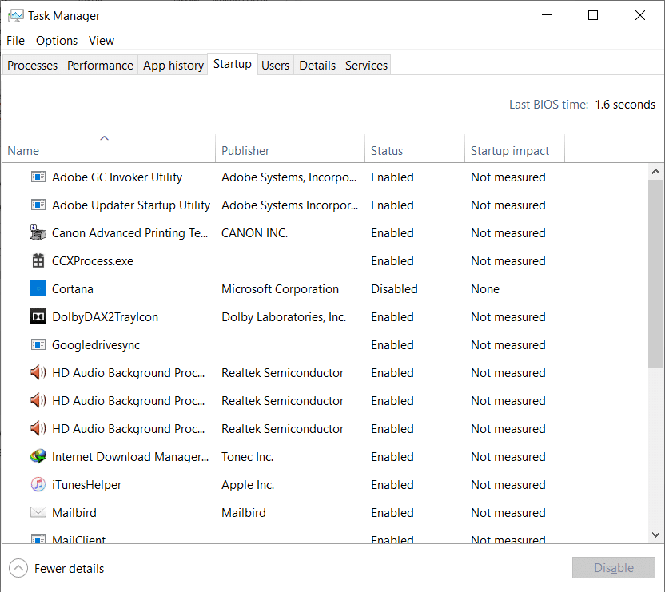Image resolution: width=665 pixels, height=592 pixels.
Task: Switch to the Performance tab
Action: (100, 66)
